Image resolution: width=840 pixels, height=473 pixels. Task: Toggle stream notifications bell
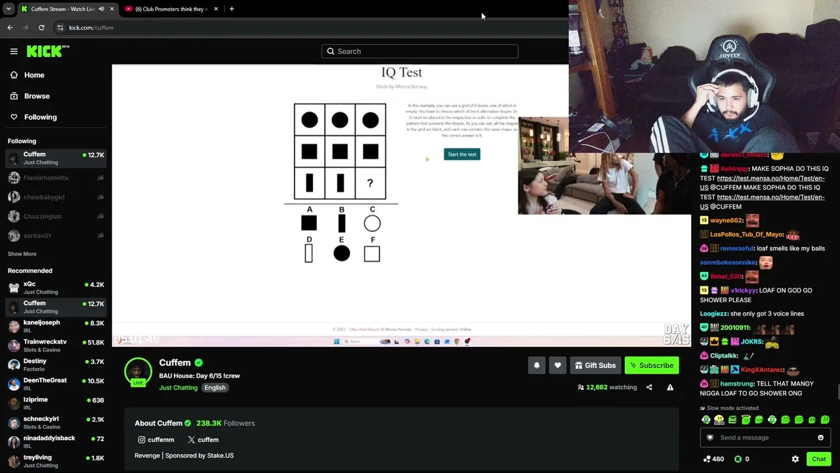[537, 365]
